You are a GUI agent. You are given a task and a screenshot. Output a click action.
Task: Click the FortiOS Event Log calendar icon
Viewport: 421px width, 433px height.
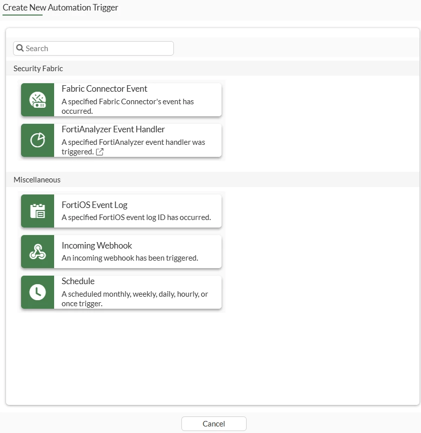(x=38, y=211)
